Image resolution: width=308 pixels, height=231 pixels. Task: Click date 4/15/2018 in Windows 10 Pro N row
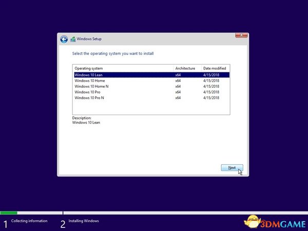[211, 98]
